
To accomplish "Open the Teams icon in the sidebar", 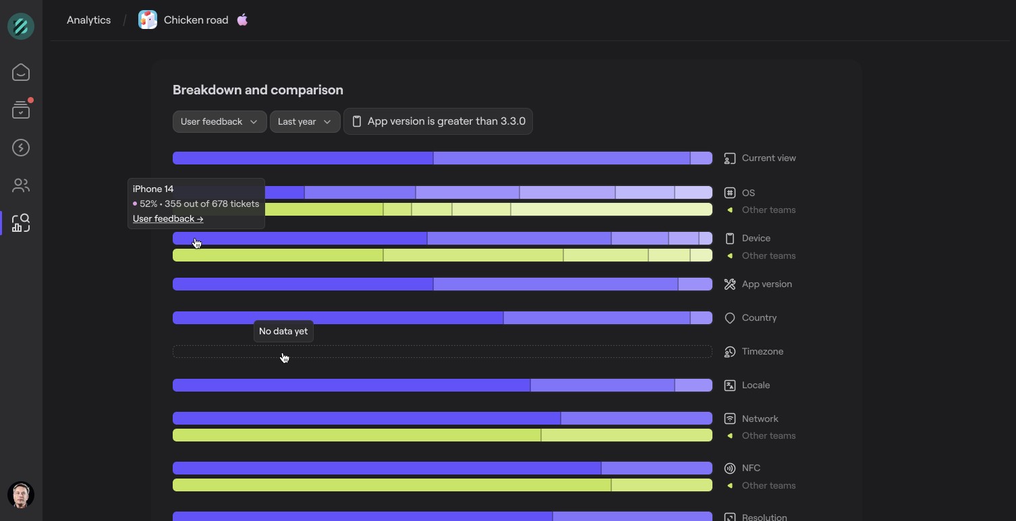I will click(20, 185).
